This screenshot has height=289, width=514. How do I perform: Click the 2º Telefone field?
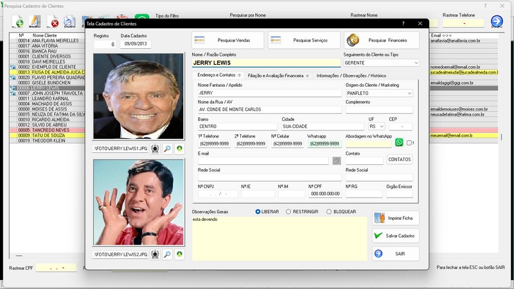click(251, 143)
